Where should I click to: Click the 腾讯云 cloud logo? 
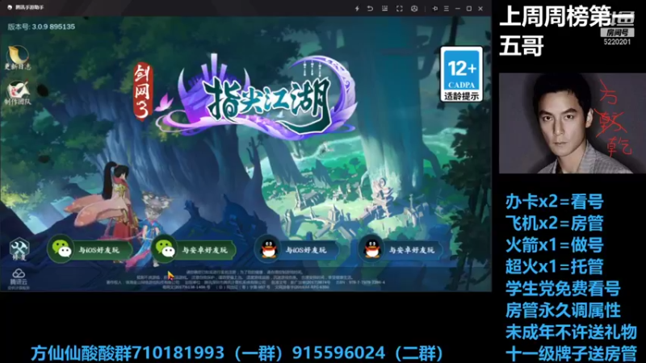19,278
